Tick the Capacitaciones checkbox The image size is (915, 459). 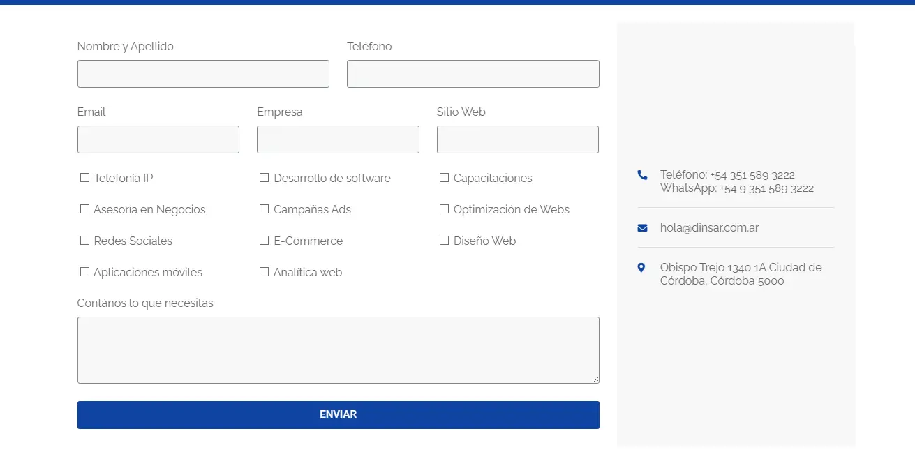pyautogui.click(x=444, y=178)
